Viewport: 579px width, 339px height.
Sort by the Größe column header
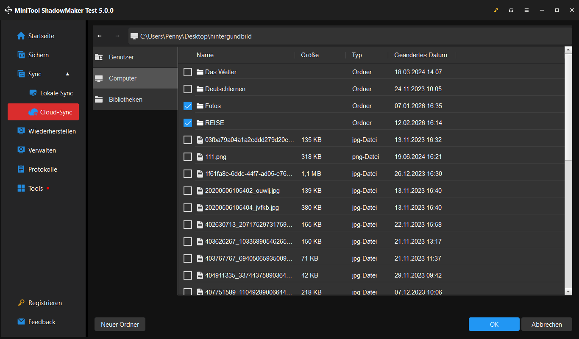[310, 55]
